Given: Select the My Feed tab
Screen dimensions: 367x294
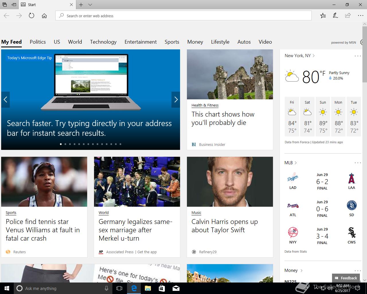Looking at the screenshot, I should [x=11, y=42].
